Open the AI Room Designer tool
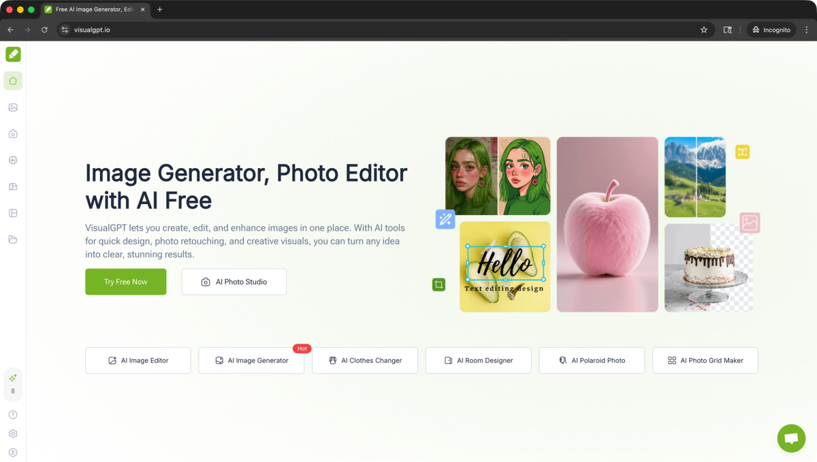Screen dimensions: 817x462 [x=478, y=360]
